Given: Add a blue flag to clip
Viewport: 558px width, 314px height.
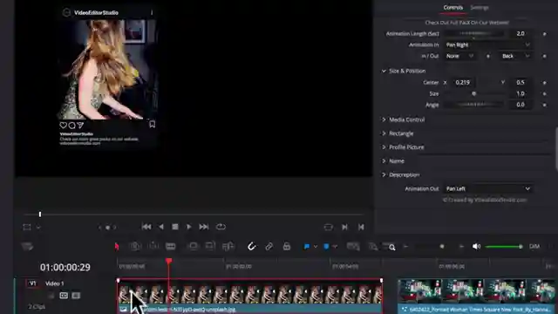Looking at the screenshot, I should tap(306, 246).
